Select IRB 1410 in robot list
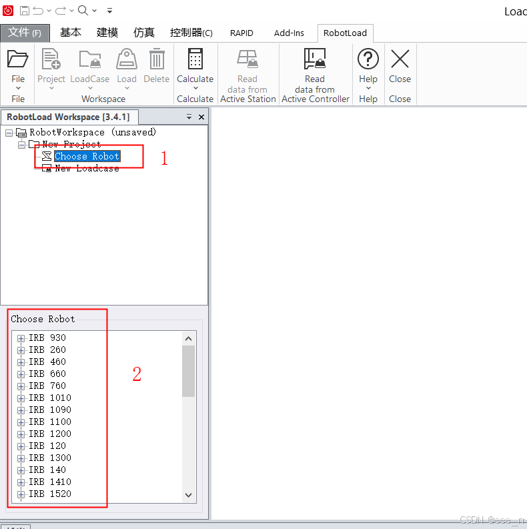527x529 pixels. pos(50,482)
